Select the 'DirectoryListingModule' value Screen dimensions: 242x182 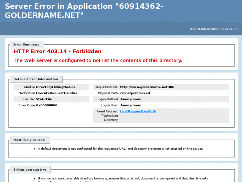56,87
